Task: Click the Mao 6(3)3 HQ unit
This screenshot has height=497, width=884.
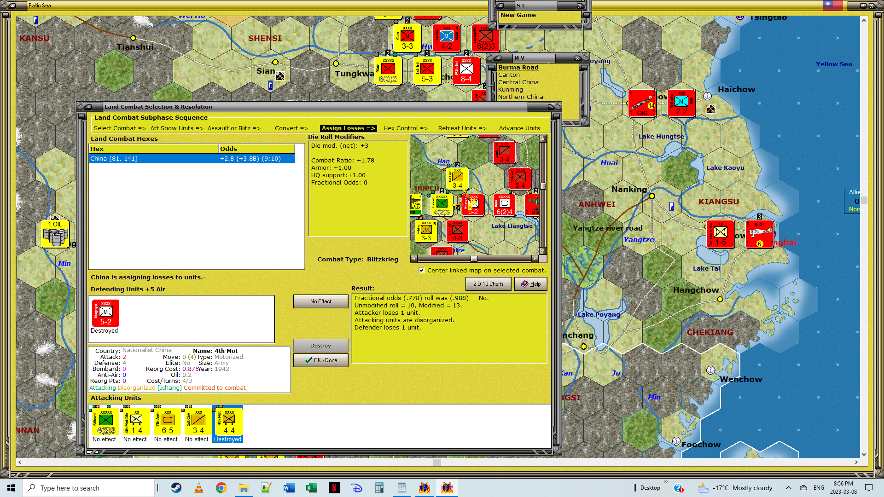Action: [388, 70]
